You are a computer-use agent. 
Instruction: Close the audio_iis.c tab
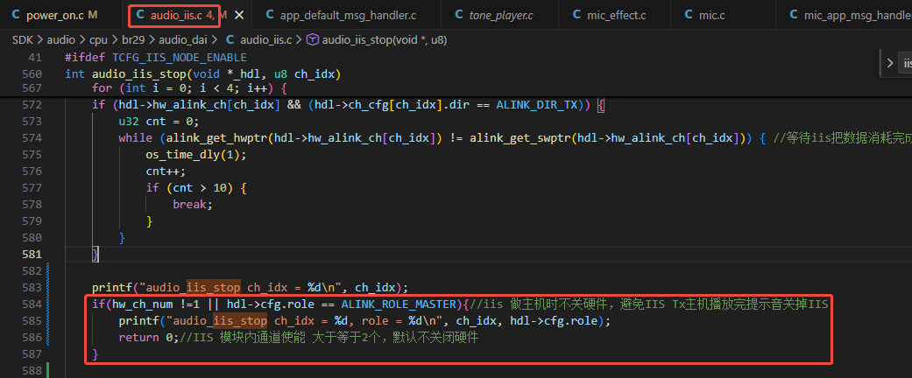[239, 16]
